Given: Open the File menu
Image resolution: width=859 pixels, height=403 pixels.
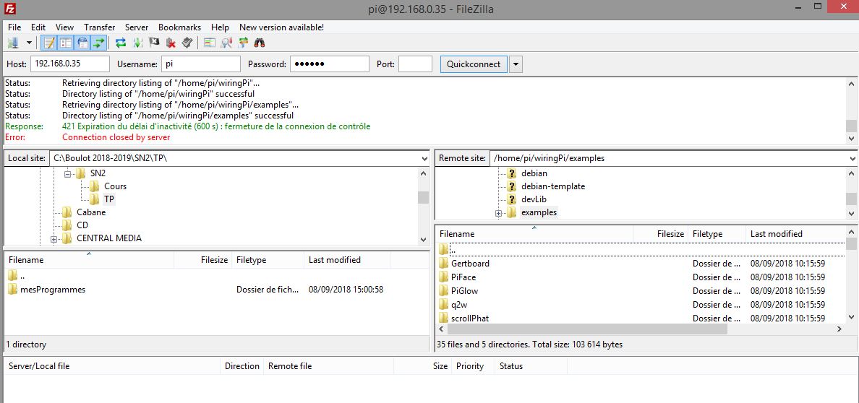Looking at the screenshot, I should [x=14, y=27].
